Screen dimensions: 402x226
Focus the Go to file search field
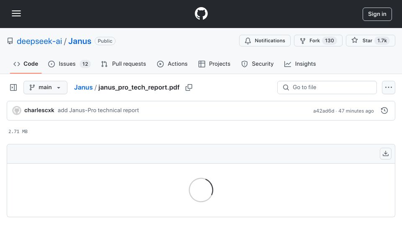[x=327, y=87]
